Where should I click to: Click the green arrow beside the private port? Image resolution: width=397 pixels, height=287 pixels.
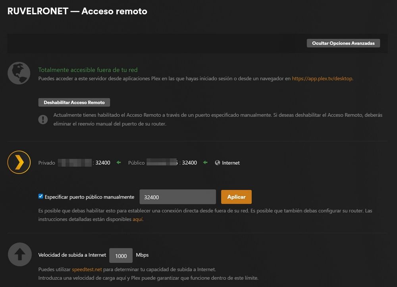(x=118, y=162)
